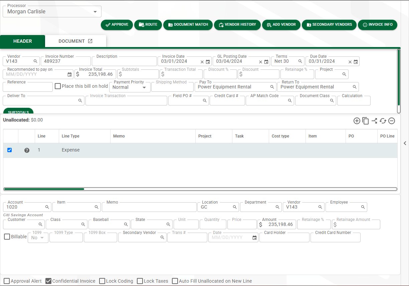Click the Reference input field
409x286 pixels.
click(x=28, y=87)
